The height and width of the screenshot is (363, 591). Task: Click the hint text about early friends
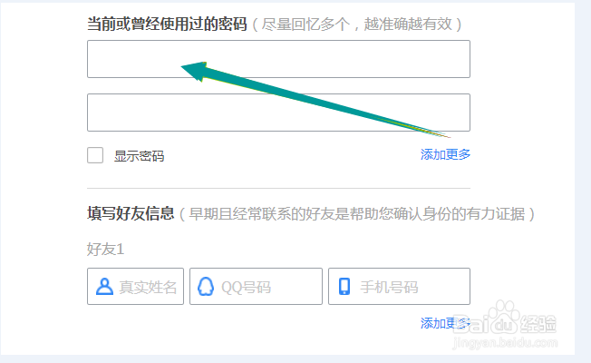(356, 214)
